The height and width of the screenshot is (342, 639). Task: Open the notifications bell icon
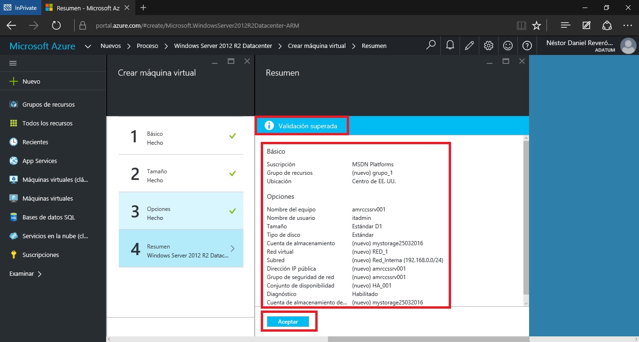[450, 46]
